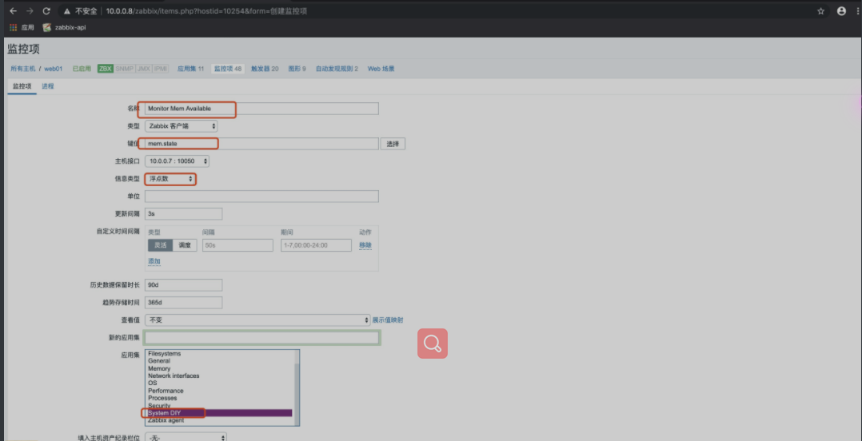This screenshot has height=441, width=862.
Task: Select System DIY in 应用集 list
Action: (x=219, y=413)
